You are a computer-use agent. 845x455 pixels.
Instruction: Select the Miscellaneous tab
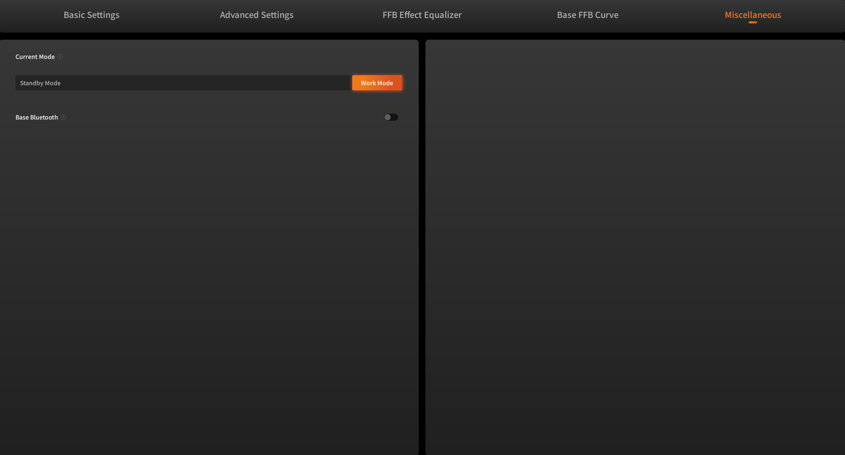[753, 15]
